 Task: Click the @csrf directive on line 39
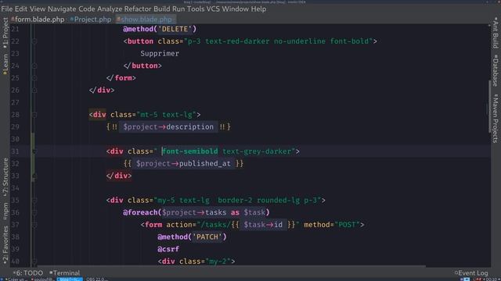tap(168, 249)
